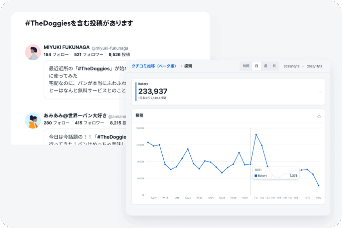Select the 時間 hourly granularity option
Screen dimensions: 342x228
[x=246, y=66]
